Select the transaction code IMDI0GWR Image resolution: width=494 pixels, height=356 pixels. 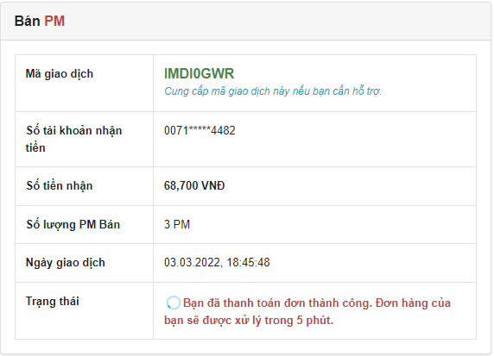(199, 73)
